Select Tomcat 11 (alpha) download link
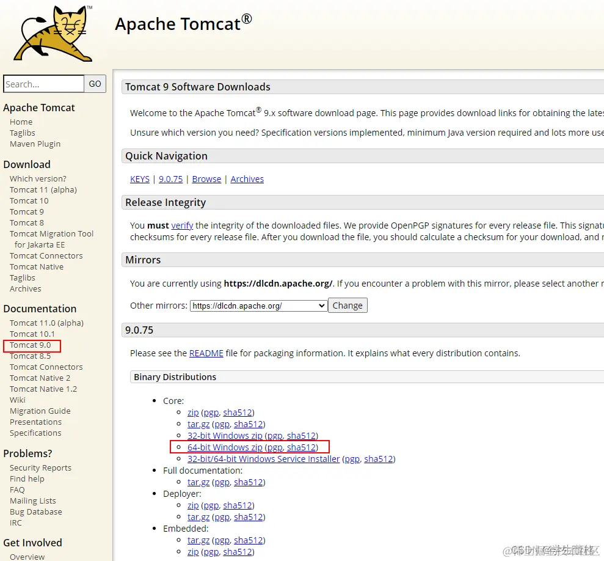604x561 pixels. tap(43, 189)
